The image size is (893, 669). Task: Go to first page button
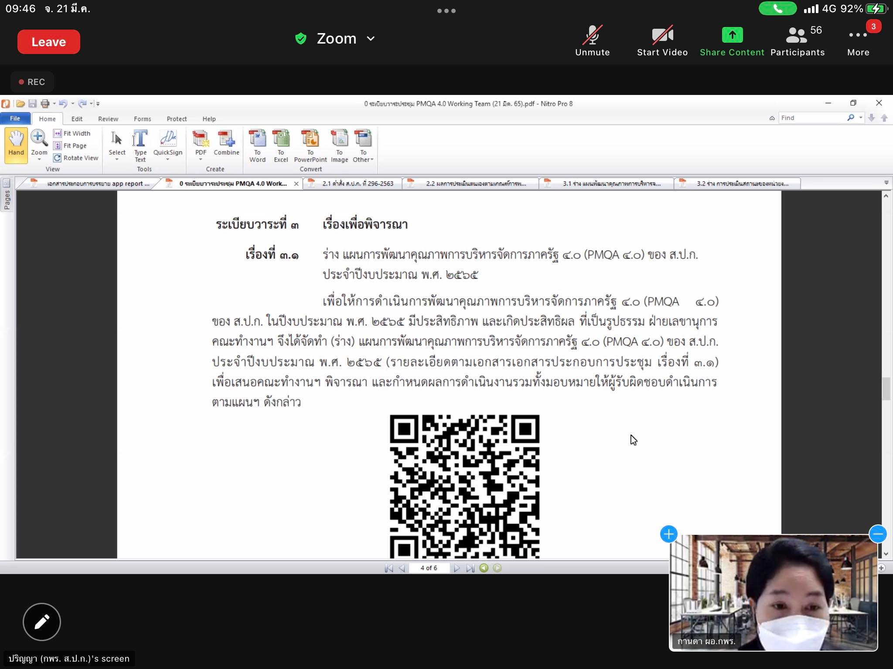[389, 568]
